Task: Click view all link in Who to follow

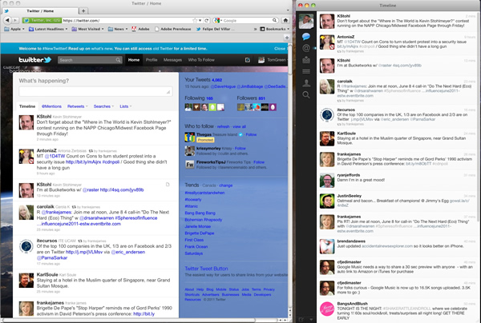Action: click(x=239, y=126)
